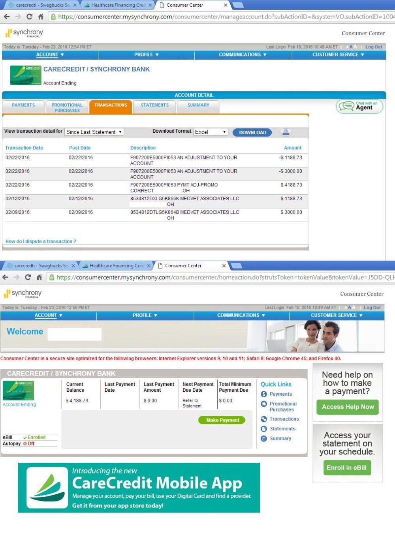
Task: Open the CareCredit Mobile App banner
Action: coord(139,488)
